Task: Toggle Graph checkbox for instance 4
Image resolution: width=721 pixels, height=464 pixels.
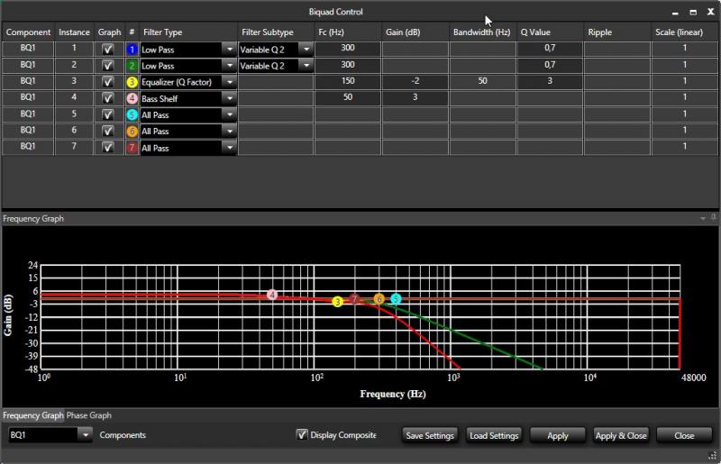Action: click(108, 98)
